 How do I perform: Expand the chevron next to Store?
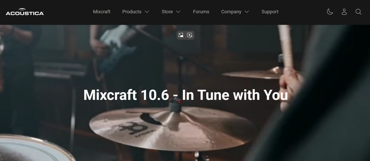point(178,12)
